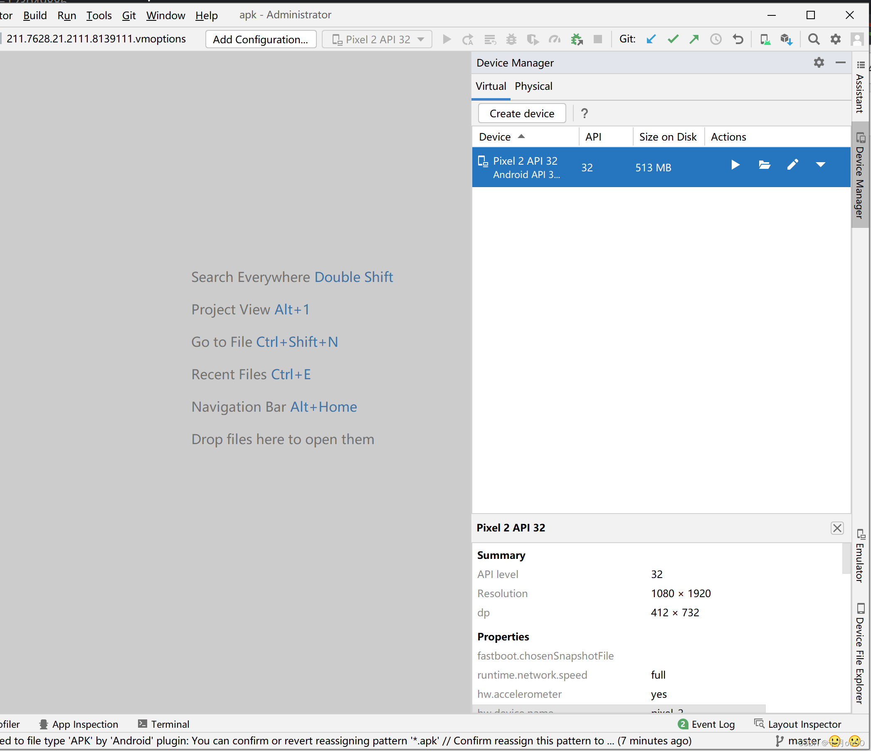Open the Pixel 2 API 32 target device dropdown
The width and height of the screenshot is (871, 751).
(377, 39)
